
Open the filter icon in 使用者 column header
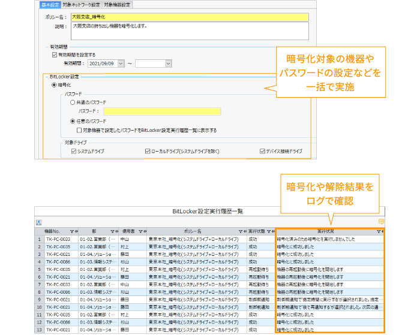pyautogui.click(x=140, y=231)
